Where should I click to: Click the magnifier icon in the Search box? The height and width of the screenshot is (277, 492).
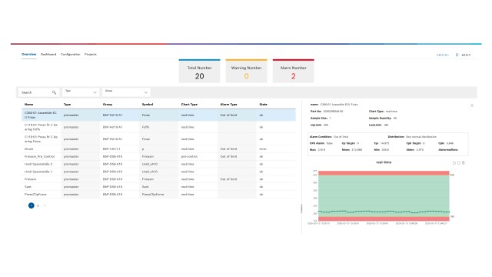pos(54,92)
